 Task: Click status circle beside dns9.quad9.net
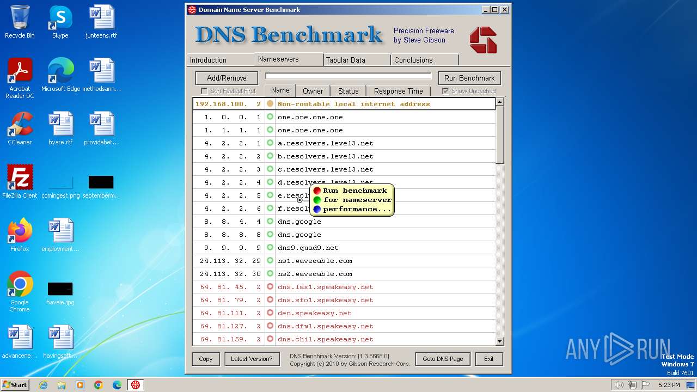click(270, 248)
